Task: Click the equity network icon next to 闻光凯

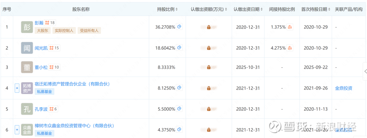Action: (x=51, y=48)
